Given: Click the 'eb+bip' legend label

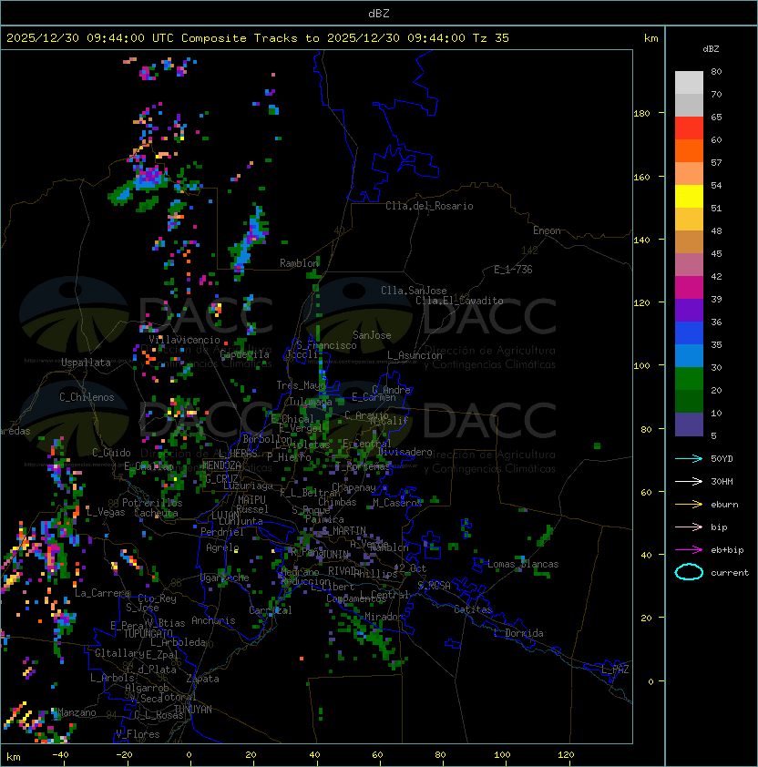Looking at the screenshot, I should [727, 550].
